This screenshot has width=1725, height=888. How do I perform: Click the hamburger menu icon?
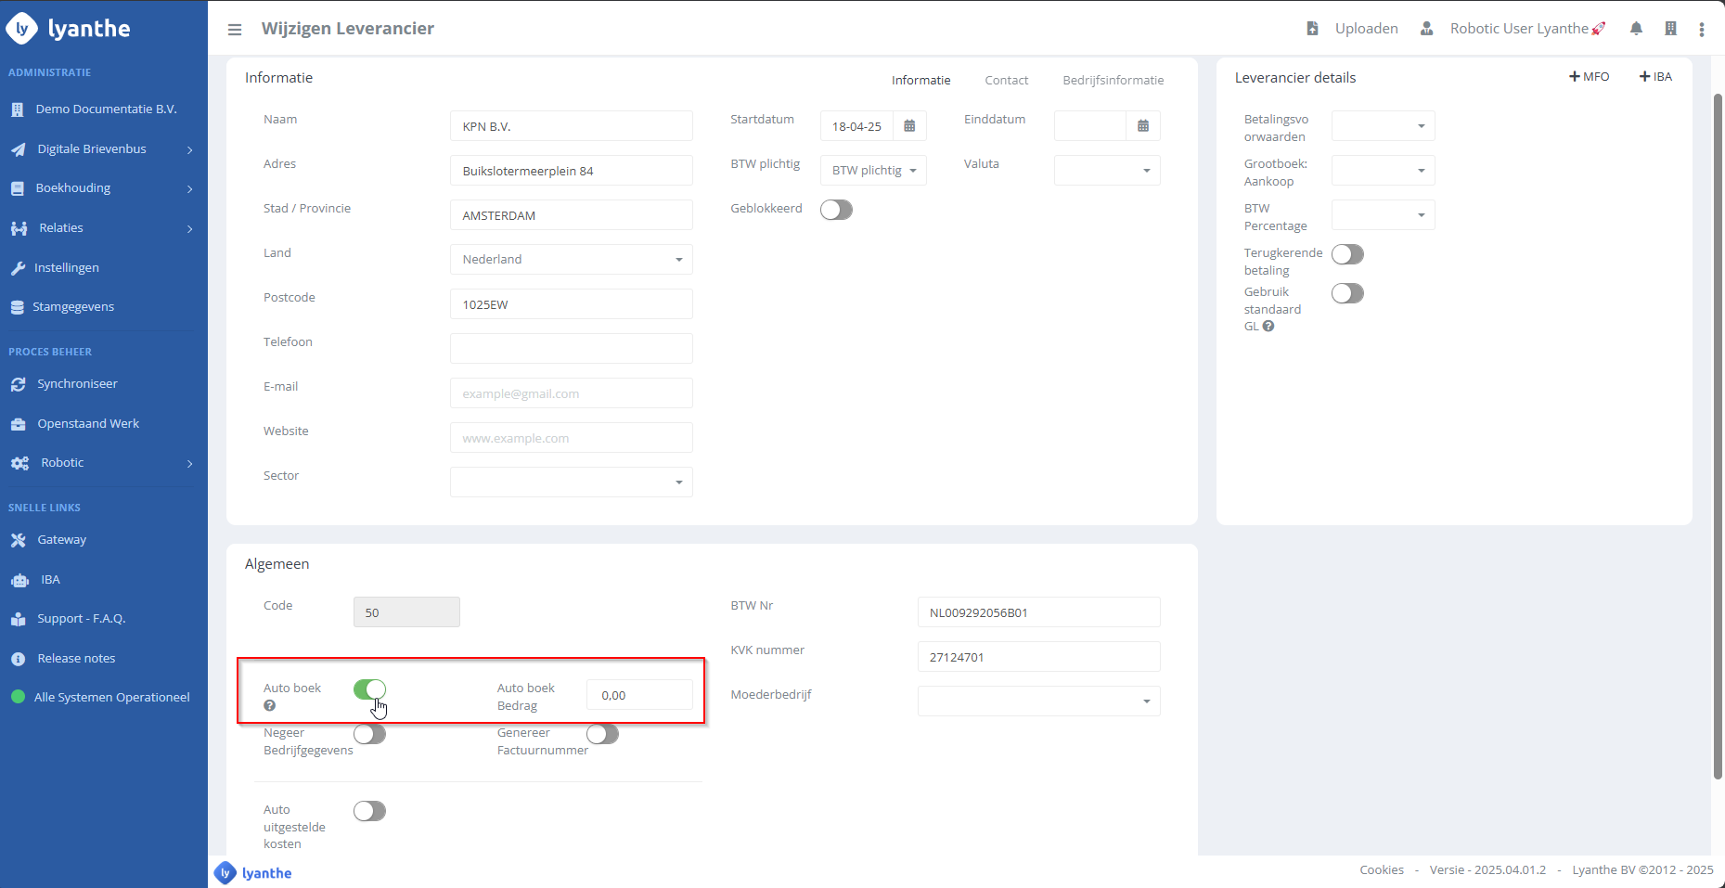pos(235,30)
